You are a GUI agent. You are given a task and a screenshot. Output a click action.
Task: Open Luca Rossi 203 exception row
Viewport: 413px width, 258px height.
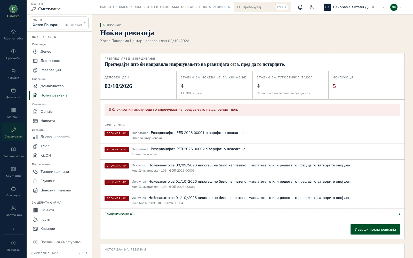pos(252,200)
